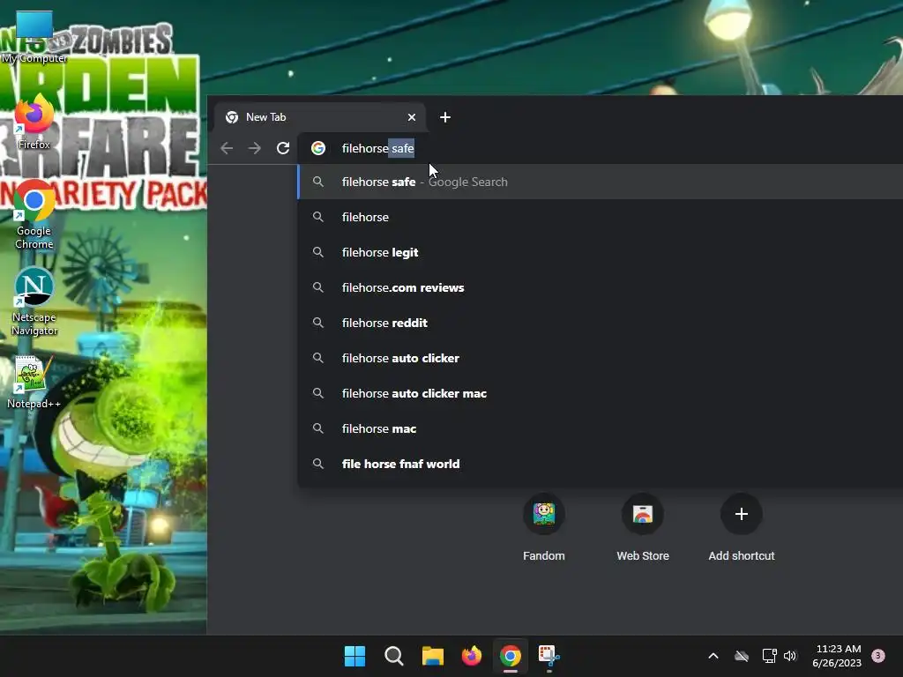The width and height of the screenshot is (903, 677).
Task: Open the Web Store shortcut tile
Action: [x=643, y=527]
